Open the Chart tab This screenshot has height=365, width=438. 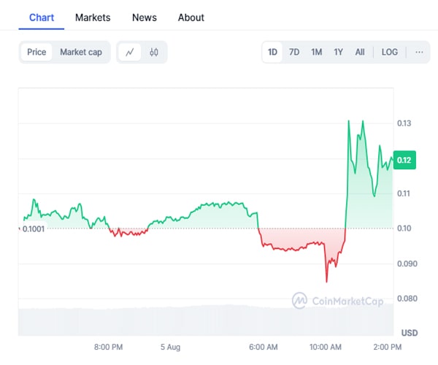pos(42,17)
